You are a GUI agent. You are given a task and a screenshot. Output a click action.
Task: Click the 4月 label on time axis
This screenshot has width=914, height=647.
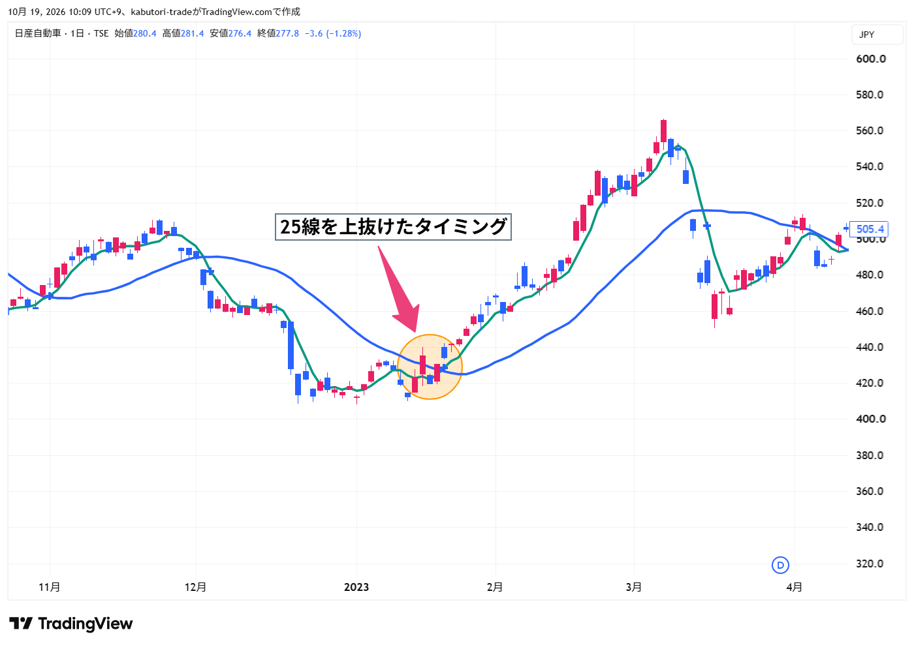(x=794, y=587)
